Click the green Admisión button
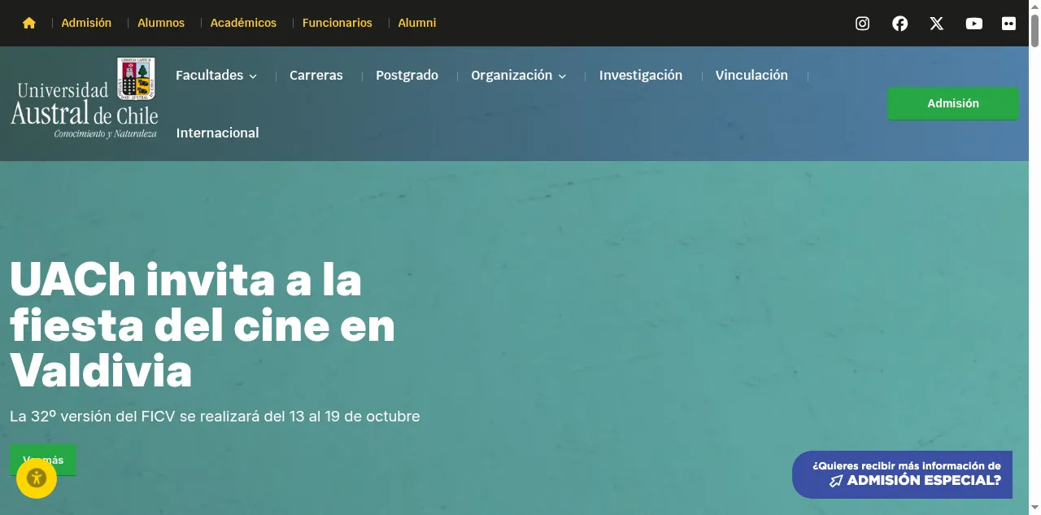The image size is (1041, 515). click(953, 103)
